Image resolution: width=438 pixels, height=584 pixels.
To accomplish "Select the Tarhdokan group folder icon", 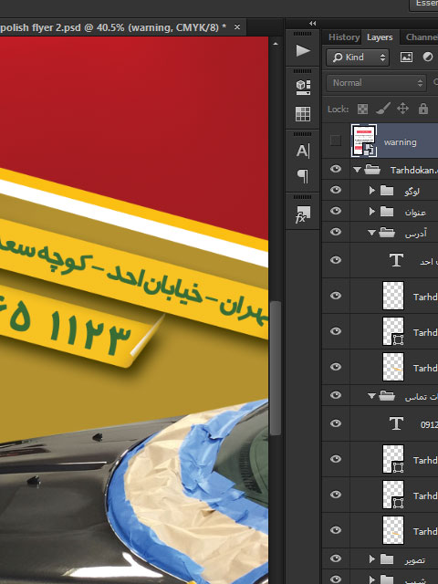I will point(372,171).
